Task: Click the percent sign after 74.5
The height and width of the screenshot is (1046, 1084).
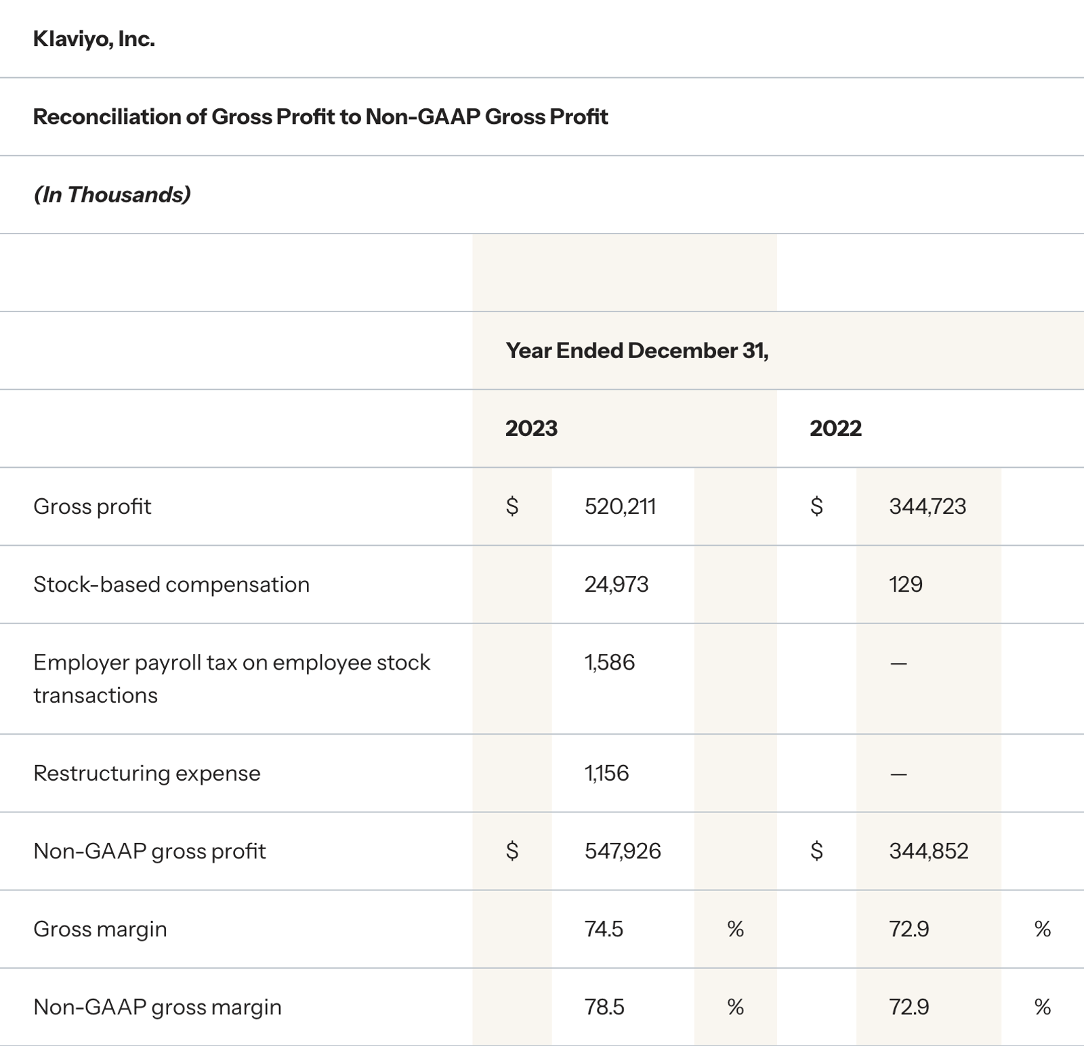Action: coord(735,929)
